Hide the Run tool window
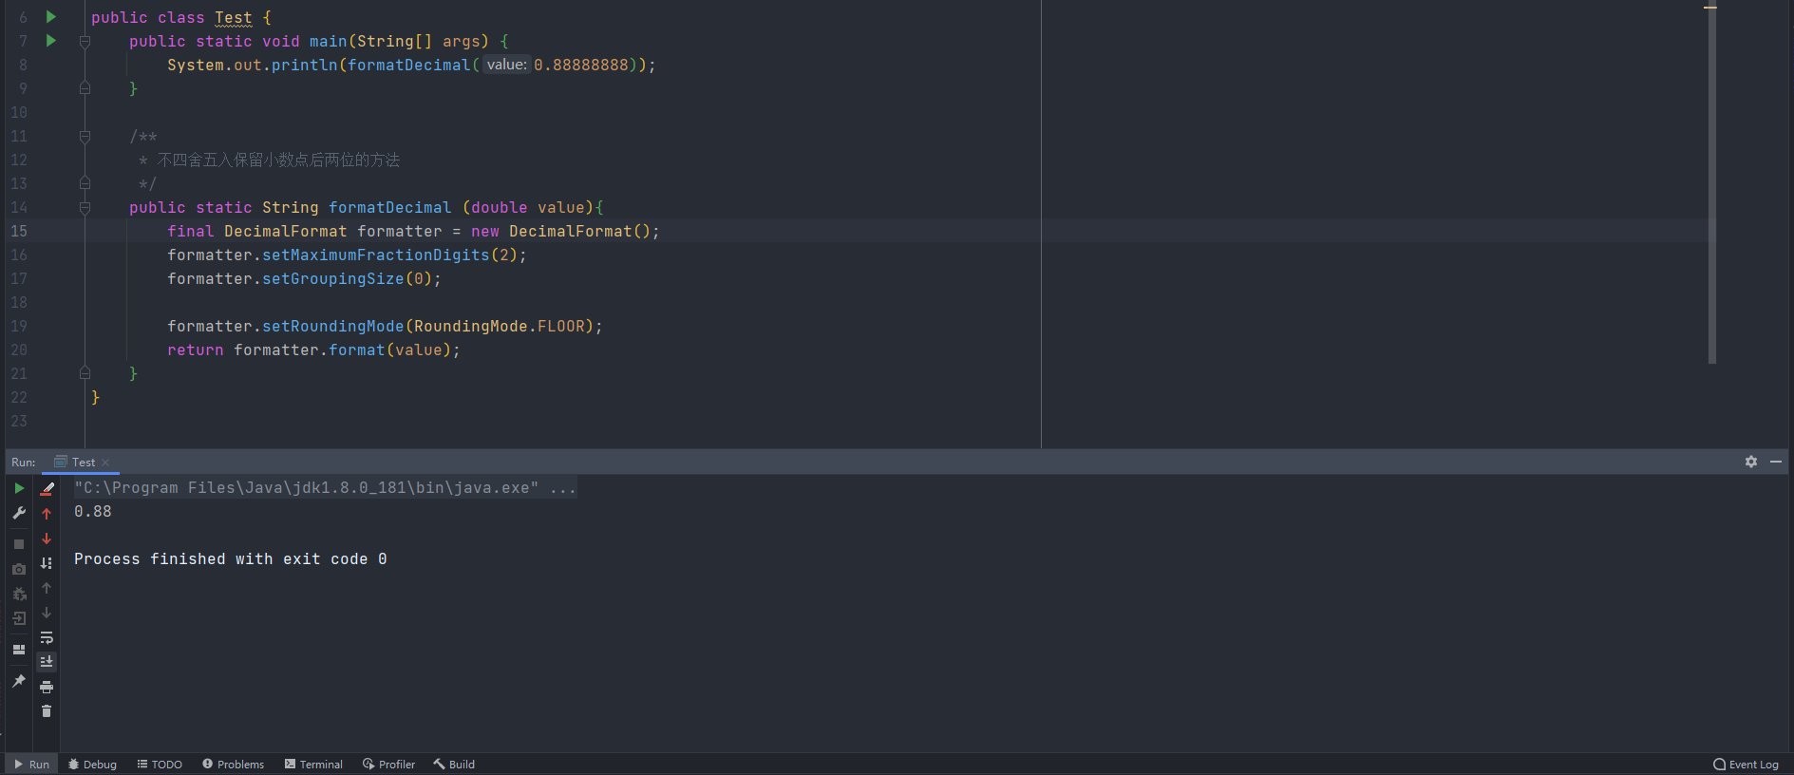The width and height of the screenshot is (1794, 775). [1776, 462]
